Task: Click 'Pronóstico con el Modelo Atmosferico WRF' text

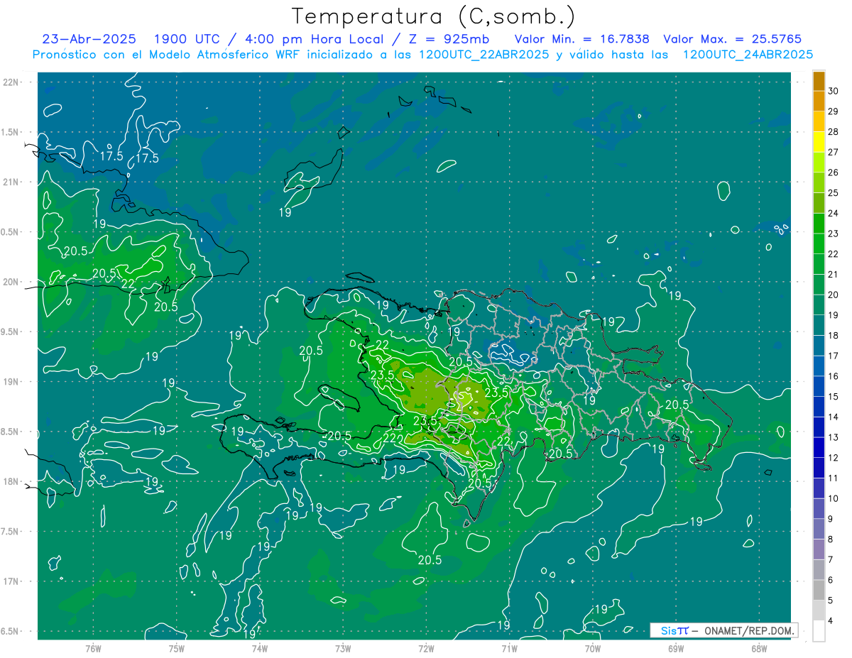Action: (x=167, y=55)
